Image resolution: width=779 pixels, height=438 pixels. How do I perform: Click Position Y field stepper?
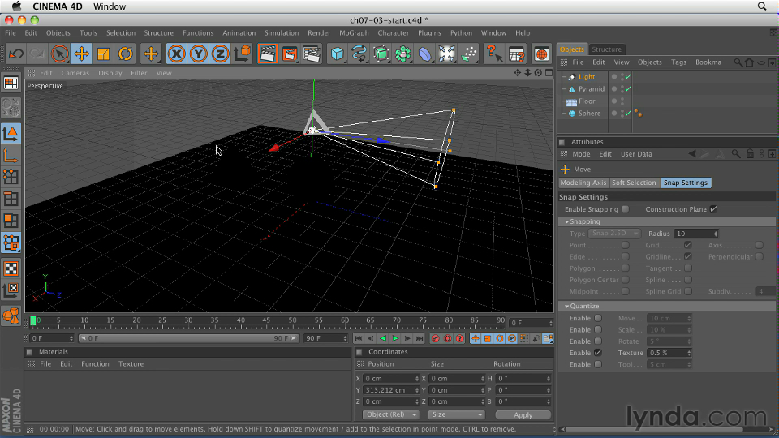[x=417, y=390]
